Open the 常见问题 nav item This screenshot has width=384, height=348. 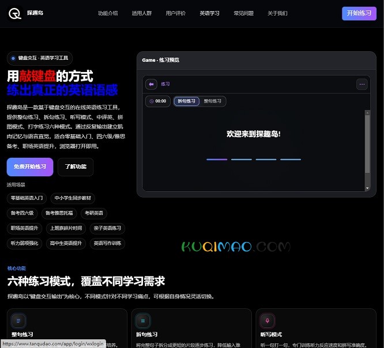pyautogui.click(x=243, y=13)
